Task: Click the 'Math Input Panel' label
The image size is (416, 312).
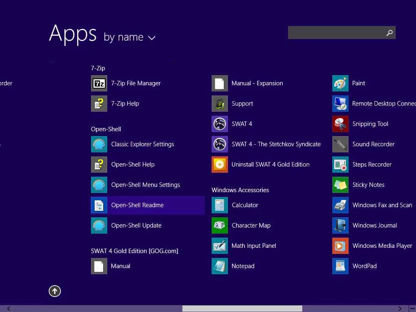Action: click(254, 246)
